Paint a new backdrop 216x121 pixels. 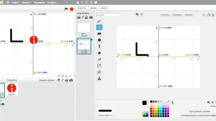coord(82,17)
